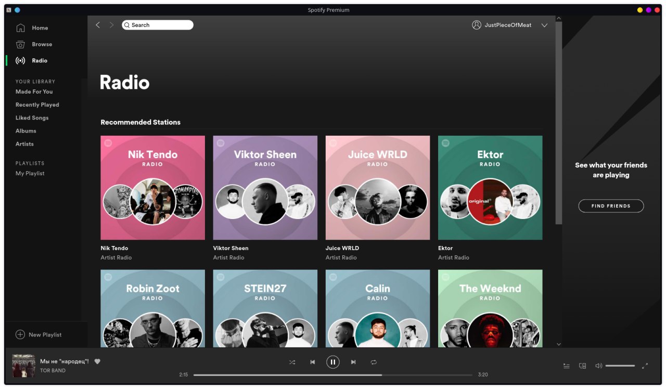Open STEIN27 Radio cover

(265, 308)
